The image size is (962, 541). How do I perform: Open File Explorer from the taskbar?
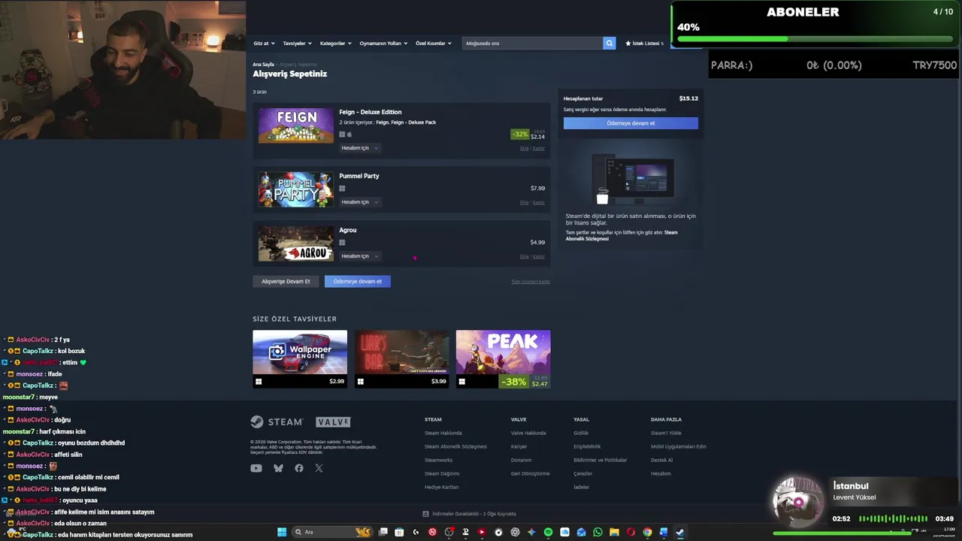[x=614, y=532]
